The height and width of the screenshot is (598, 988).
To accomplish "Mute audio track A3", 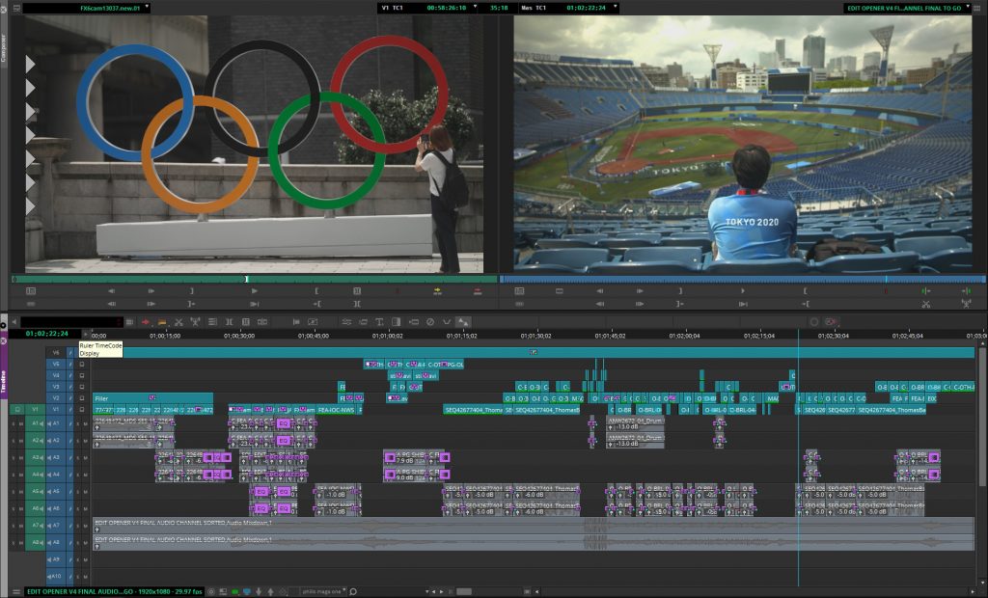I will [85, 457].
